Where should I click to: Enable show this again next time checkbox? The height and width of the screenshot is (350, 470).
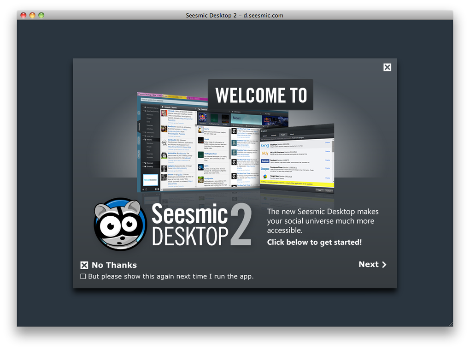(83, 276)
